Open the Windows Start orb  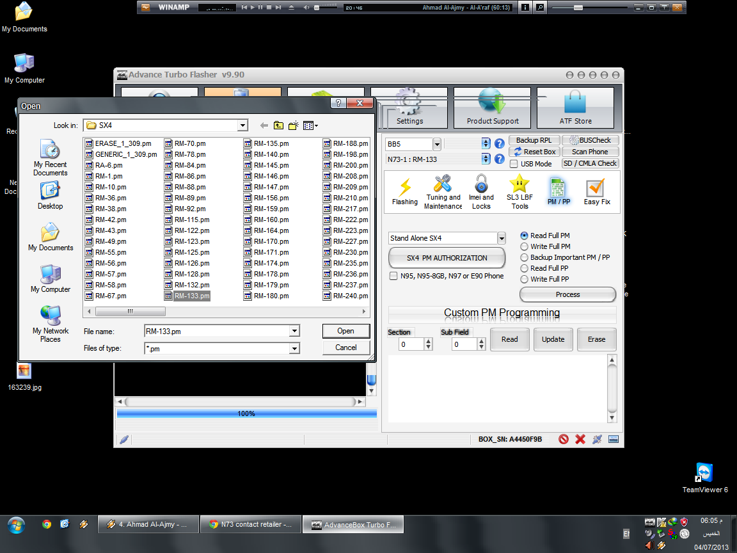tap(16, 525)
